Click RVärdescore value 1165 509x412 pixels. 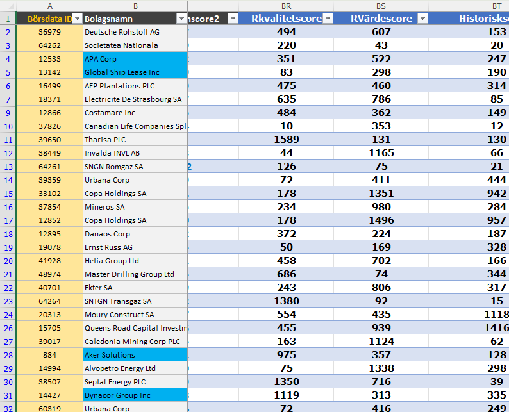pyautogui.click(x=381, y=153)
